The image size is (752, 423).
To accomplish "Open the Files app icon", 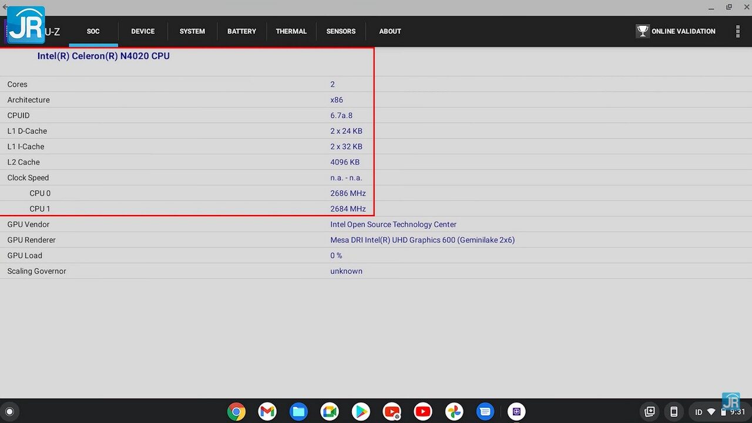I will pos(298,412).
